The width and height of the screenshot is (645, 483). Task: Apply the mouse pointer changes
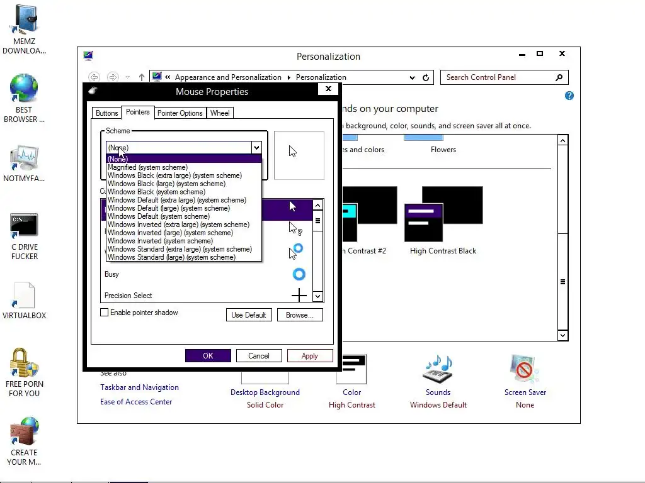coord(310,356)
